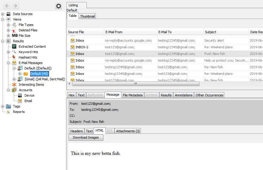This screenshot has height=170, width=263.
Task: Click the Keyword Hits magnifier icon
Action: [x=14, y=52]
